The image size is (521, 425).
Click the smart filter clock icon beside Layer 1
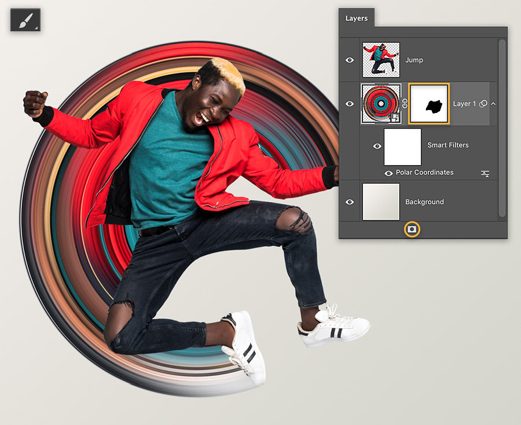(483, 104)
